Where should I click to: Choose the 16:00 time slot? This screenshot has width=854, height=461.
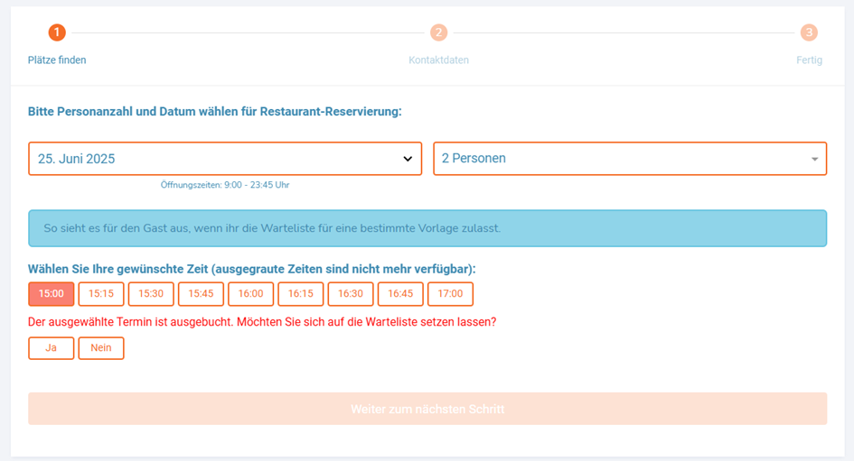[250, 294]
